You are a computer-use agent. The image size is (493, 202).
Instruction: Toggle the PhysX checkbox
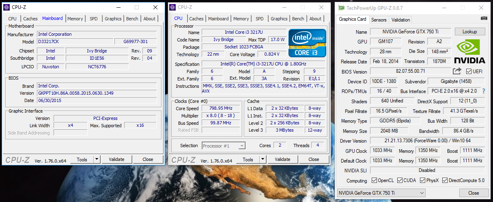[x=423, y=180]
